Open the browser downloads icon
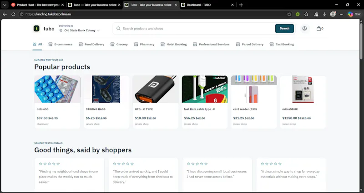This screenshot has height=193, width=364. tap(324, 15)
